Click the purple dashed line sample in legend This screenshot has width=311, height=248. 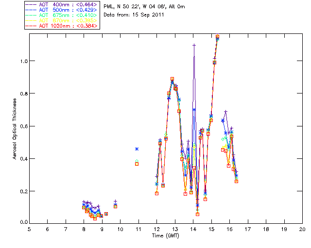coord(31,4)
